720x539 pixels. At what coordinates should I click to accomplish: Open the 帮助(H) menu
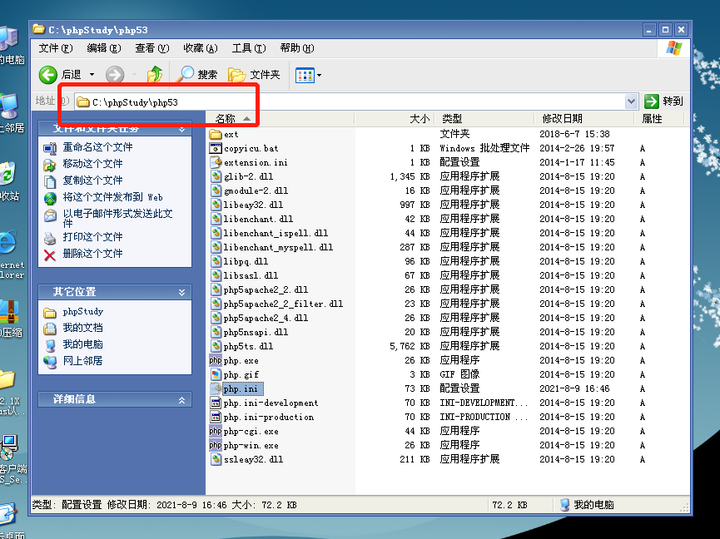click(x=297, y=48)
